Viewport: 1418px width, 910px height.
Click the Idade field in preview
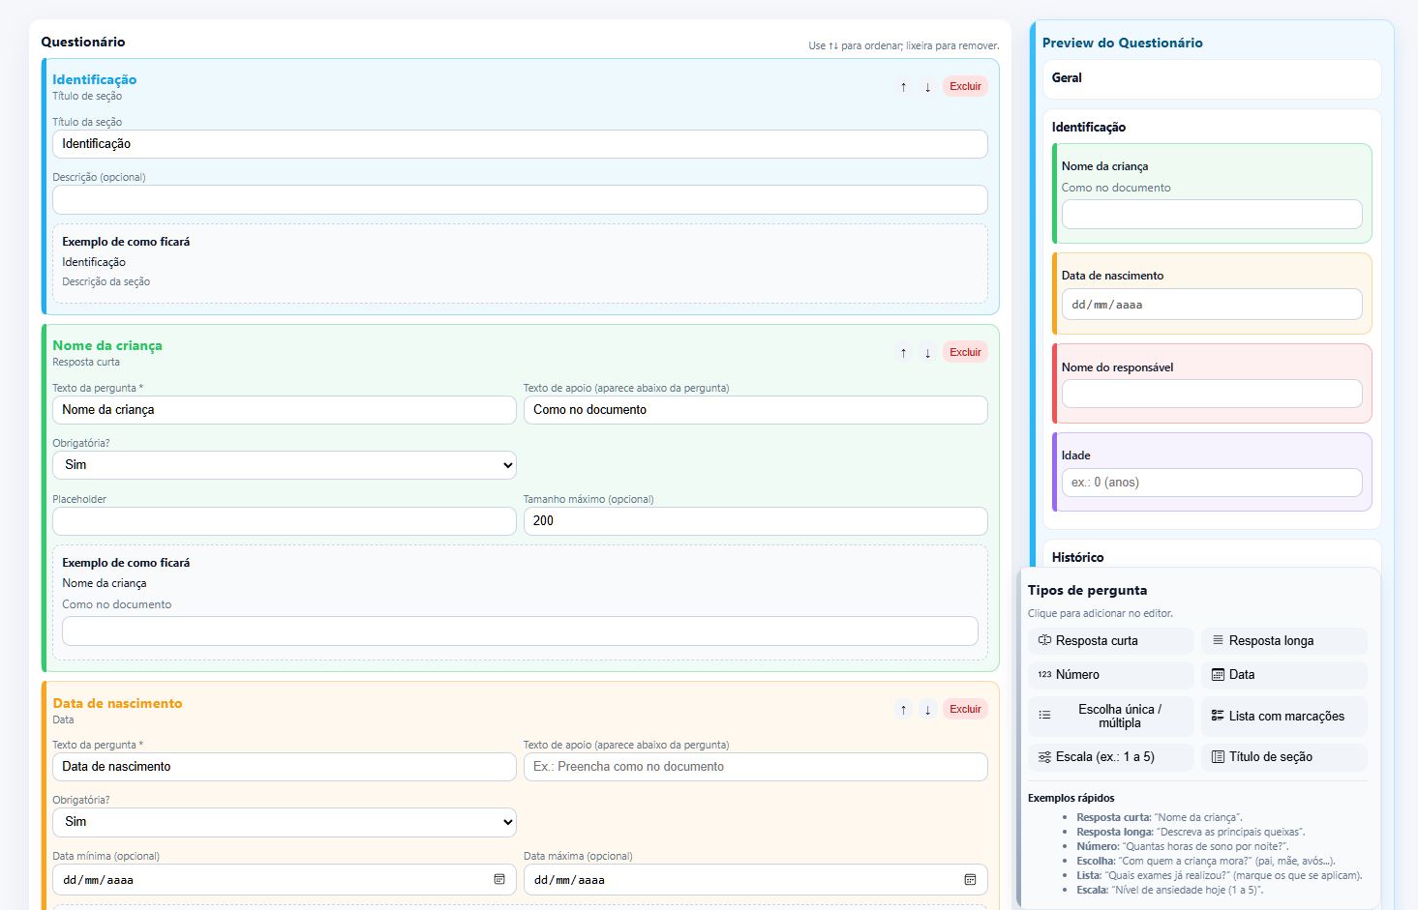coord(1211,483)
